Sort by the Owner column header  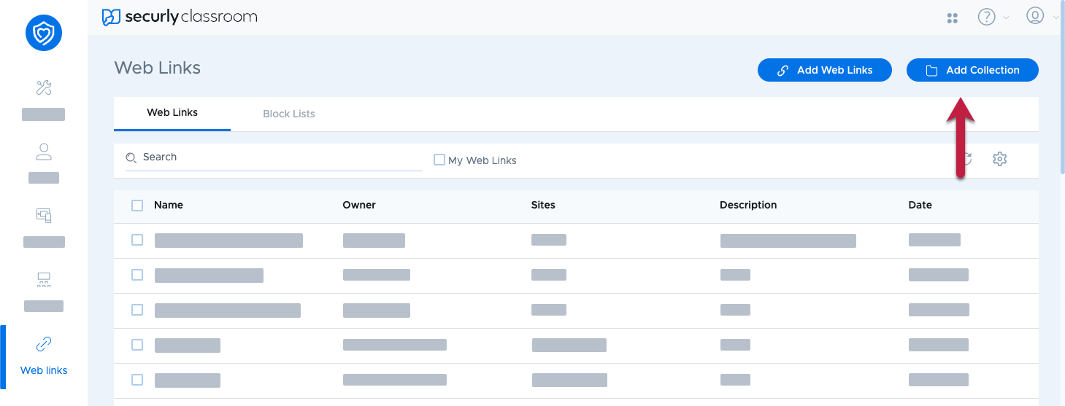click(x=359, y=205)
